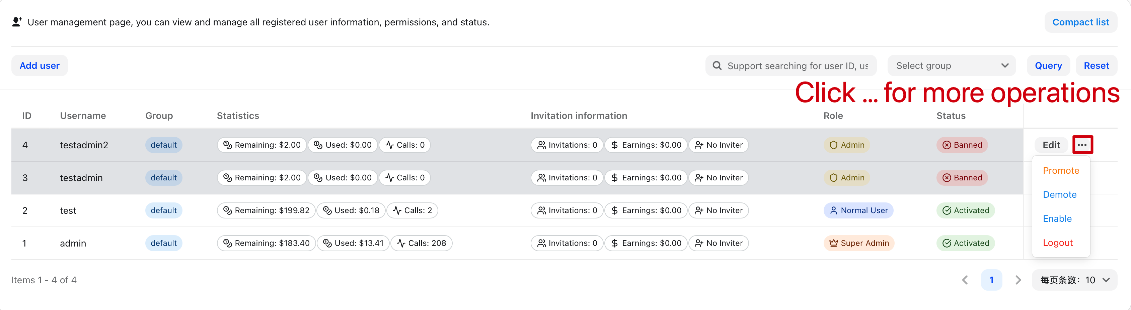Focus the user search input field
This screenshot has height=310, width=1131.
click(x=797, y=66)
